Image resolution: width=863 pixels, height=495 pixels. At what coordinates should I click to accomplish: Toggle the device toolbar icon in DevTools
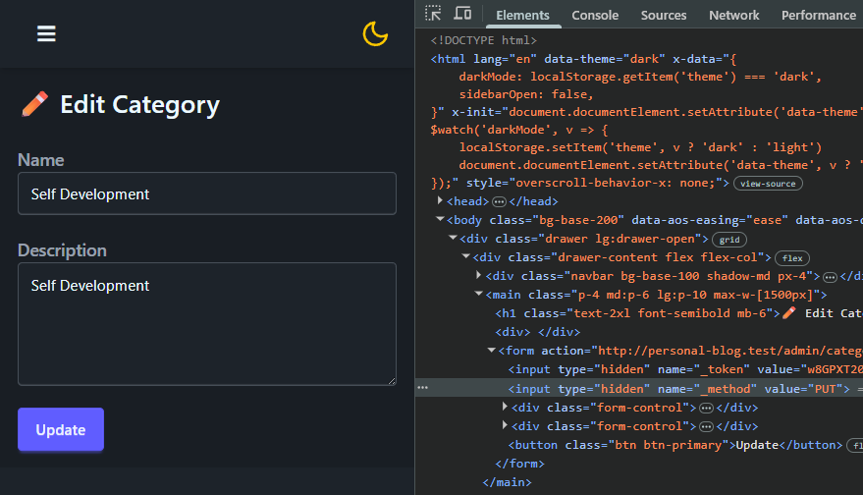[x=462, y=13]
